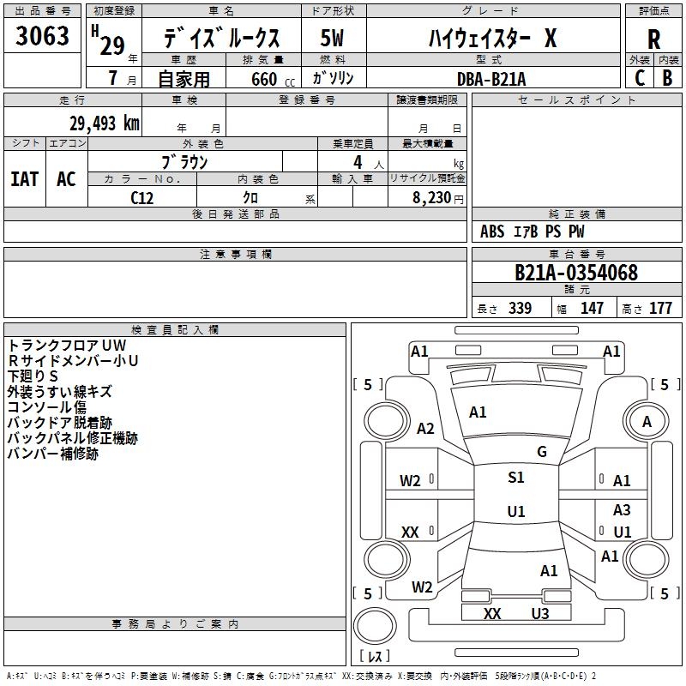Click the left front wheel circle

point(386,421)
